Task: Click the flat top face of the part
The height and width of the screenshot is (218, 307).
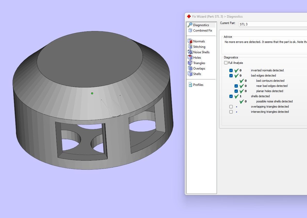Action: pyautogui.click(x=90, y=59)
